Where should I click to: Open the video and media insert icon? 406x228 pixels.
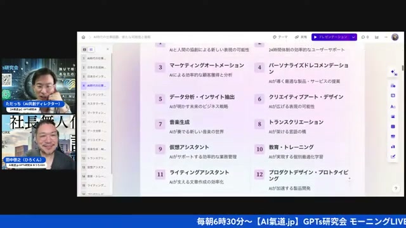[393, 127]
